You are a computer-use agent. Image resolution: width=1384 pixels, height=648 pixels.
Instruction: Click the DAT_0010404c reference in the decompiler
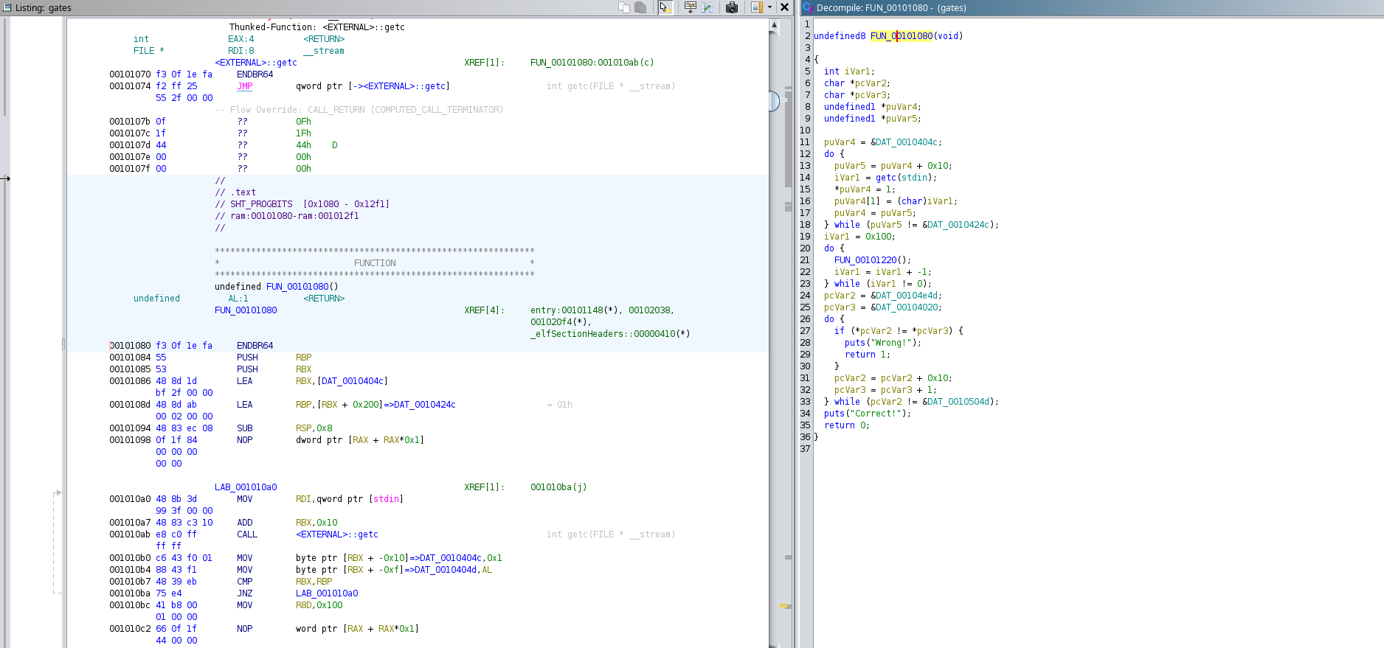coord(907,142)
